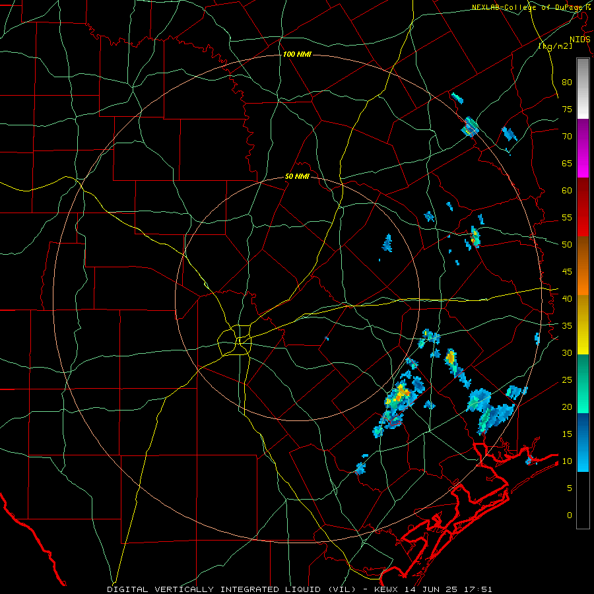Click legend value 55
The height and width of the screenshot is (594, 594).
[567, 217]
